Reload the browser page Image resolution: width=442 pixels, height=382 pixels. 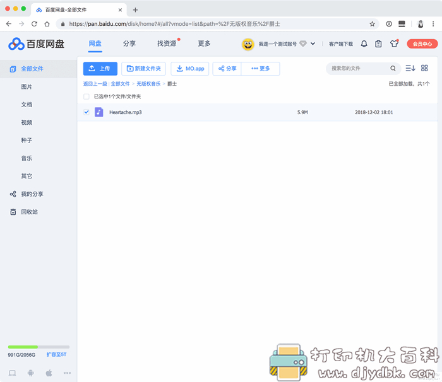34,24
